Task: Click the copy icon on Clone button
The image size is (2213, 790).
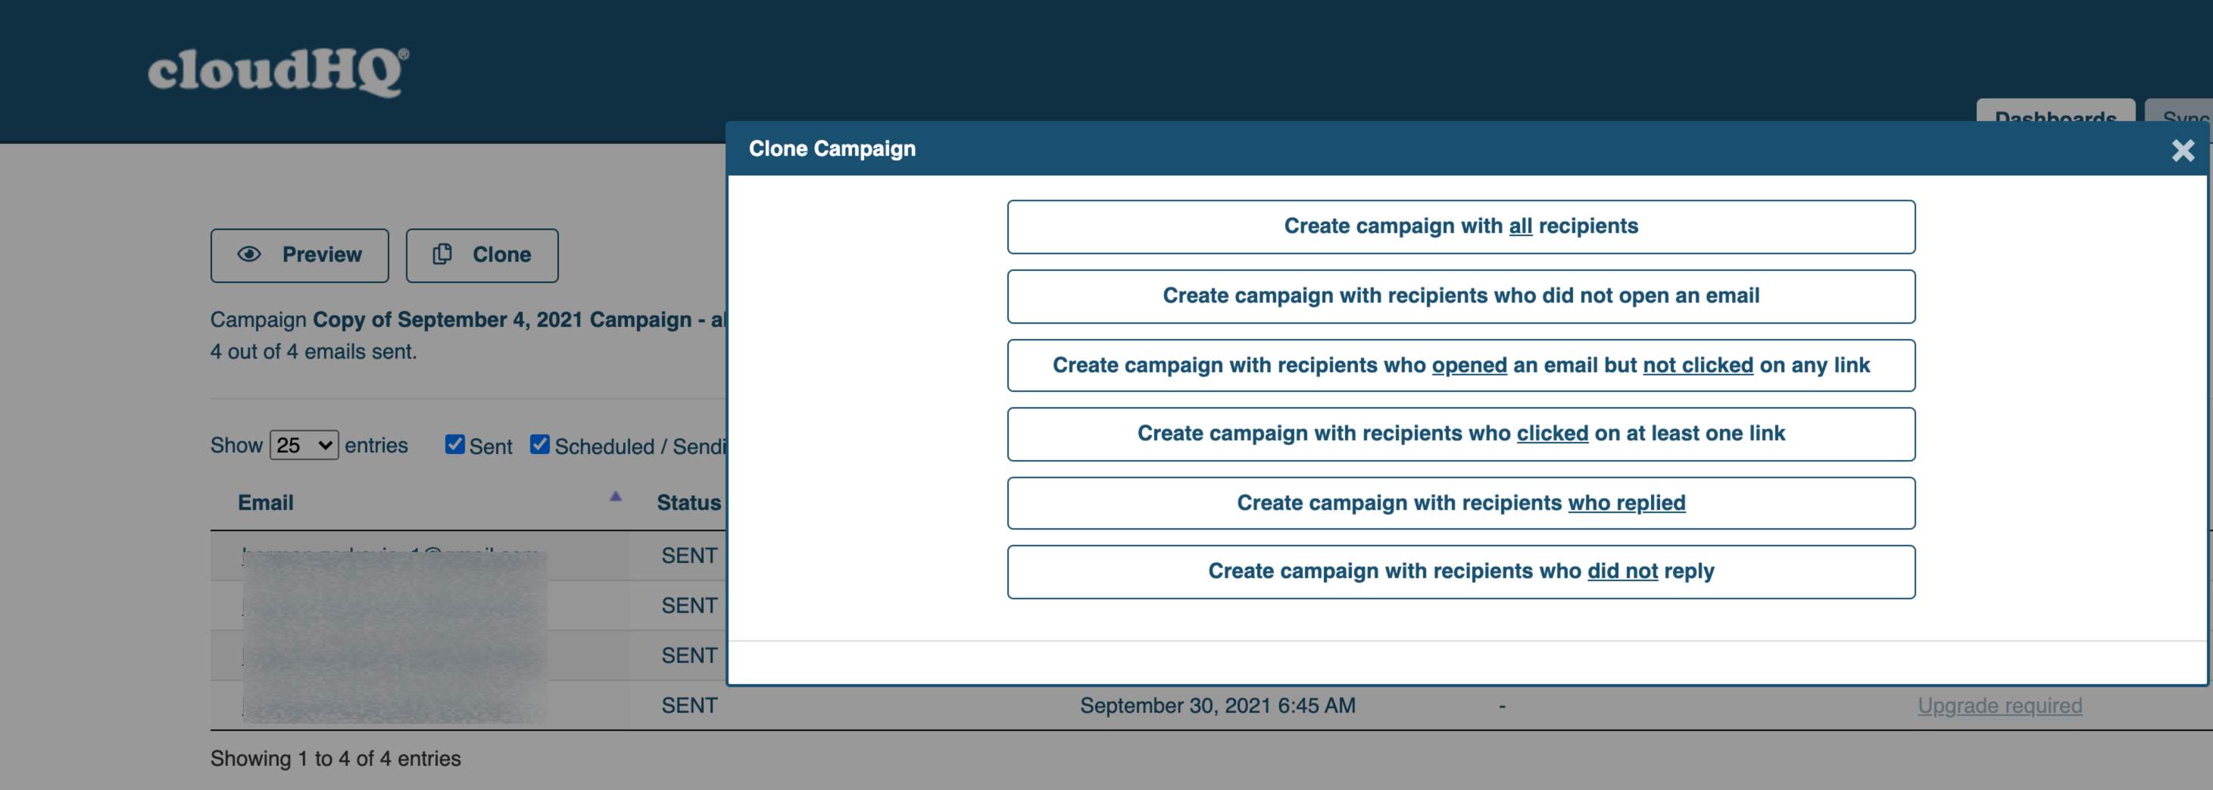Action: coord(442,254)
